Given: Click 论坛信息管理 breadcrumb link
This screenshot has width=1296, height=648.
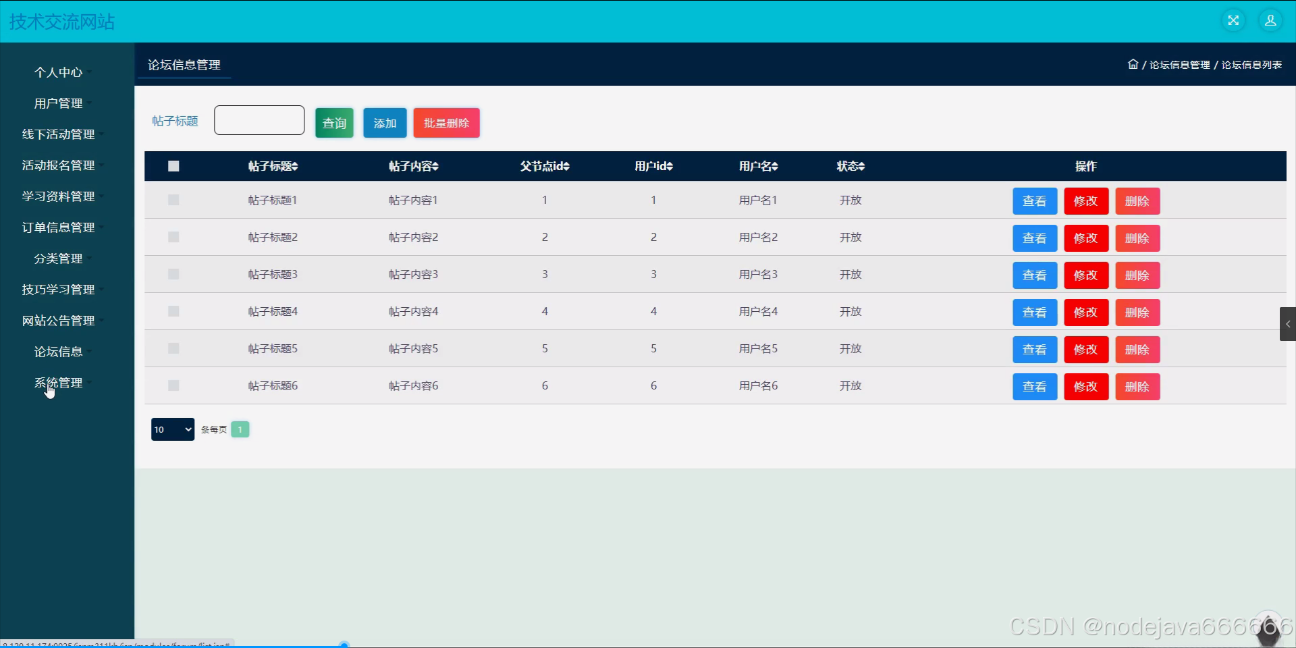Looking at the screenshot, I should pyautogui.click(x=1179, y=65).
